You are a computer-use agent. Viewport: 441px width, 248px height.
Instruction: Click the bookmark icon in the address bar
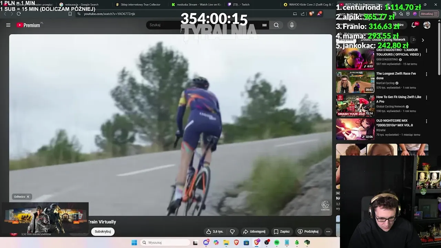tap(70, 14)
